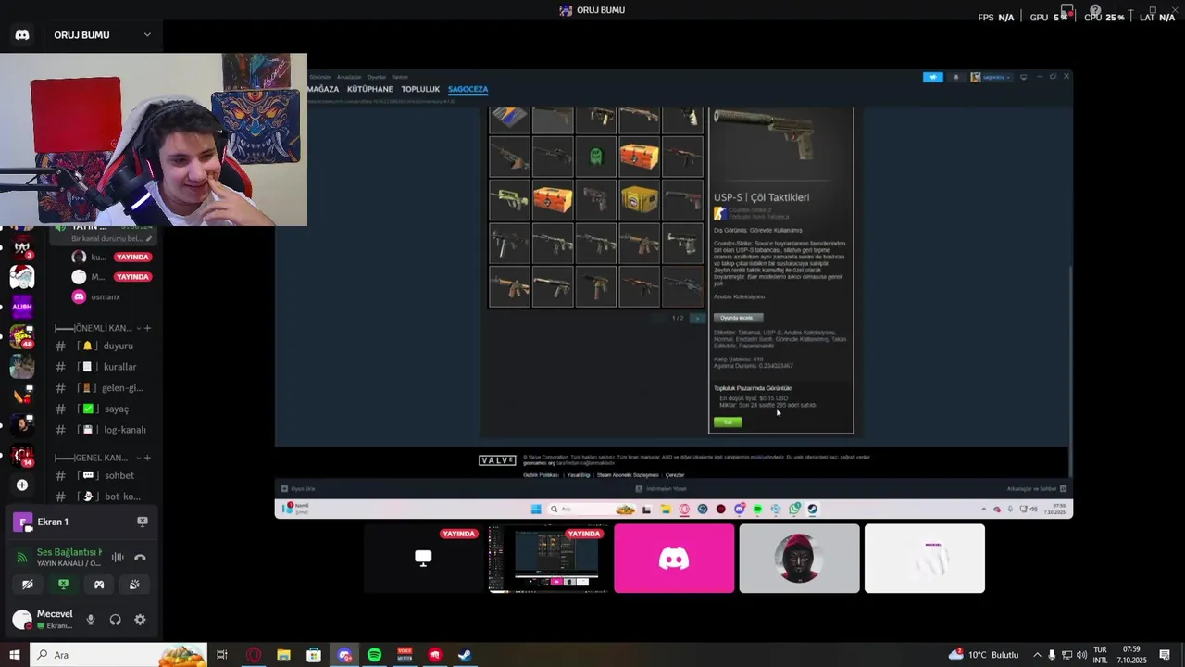Open Opera GX from Windows taskbar
This screenshot has height=667, width=1185.
[254, 655]
